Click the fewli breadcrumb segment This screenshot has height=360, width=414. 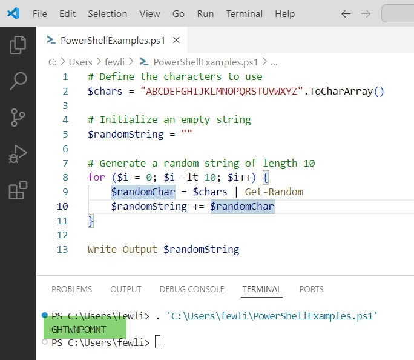pyautogui.click(x=114, y=62)
